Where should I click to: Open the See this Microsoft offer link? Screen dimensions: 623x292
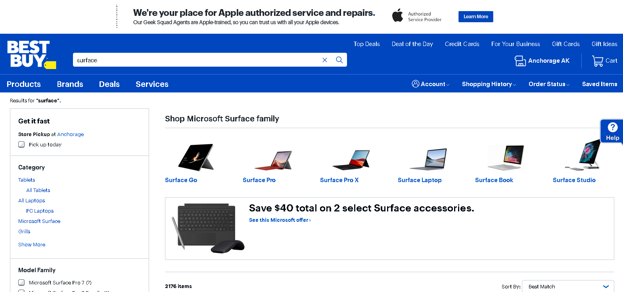[x=280, y=220]
